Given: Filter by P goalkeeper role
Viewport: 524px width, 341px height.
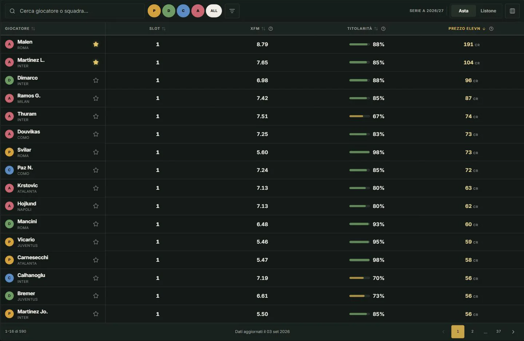Looking at the screenshot, I should click(154, 11).
